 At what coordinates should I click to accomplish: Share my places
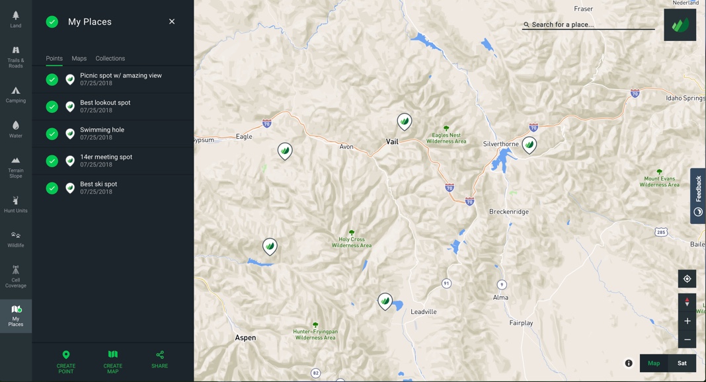(160, 360)
